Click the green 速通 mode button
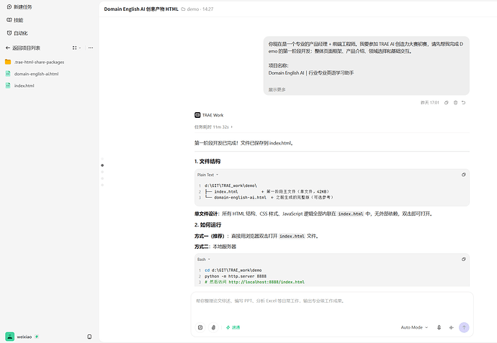Viewport: 497px width, 343px height. 233,327
